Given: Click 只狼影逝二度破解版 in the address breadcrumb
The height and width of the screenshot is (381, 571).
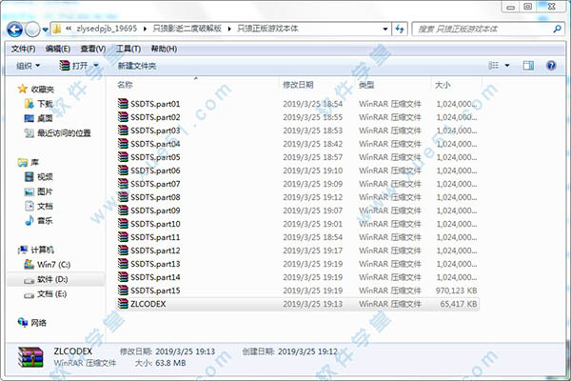Looking at the screenshot, I should (187, 29).
